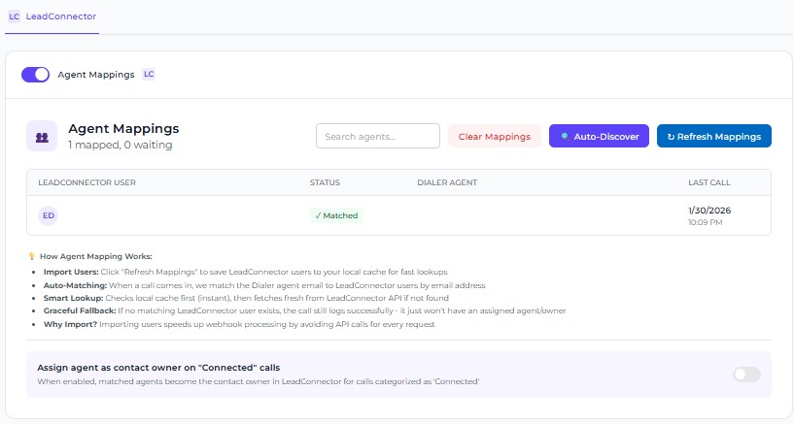Viewport: 794px width, 424px height.
Task: Click the lightbulb icon beside How Agent Mapping Works
Action: coord(32,256)
